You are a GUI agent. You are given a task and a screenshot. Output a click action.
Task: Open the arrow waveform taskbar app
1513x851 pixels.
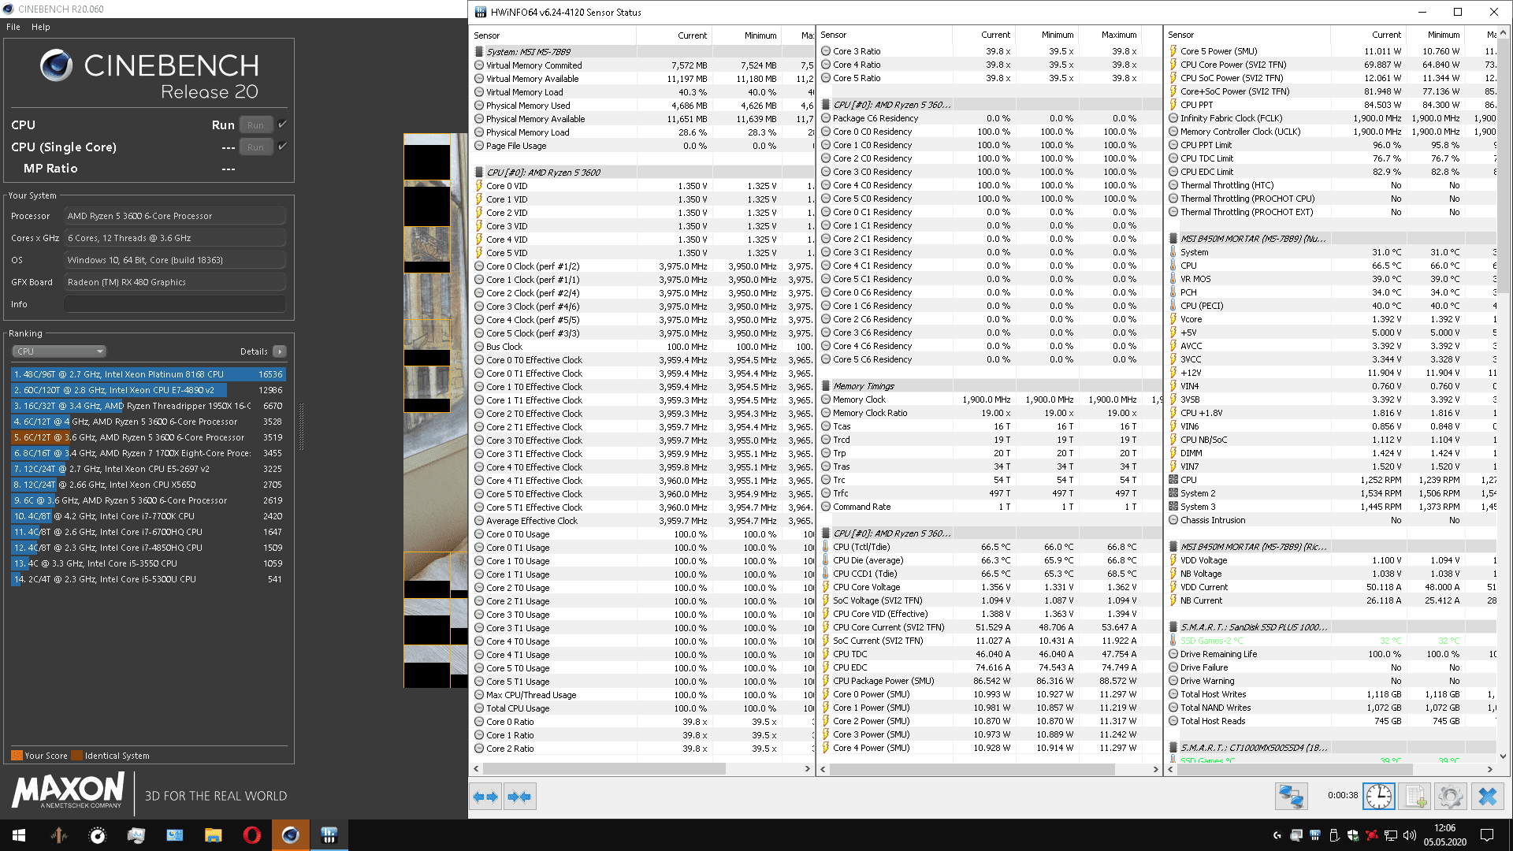tap(58, 835)
